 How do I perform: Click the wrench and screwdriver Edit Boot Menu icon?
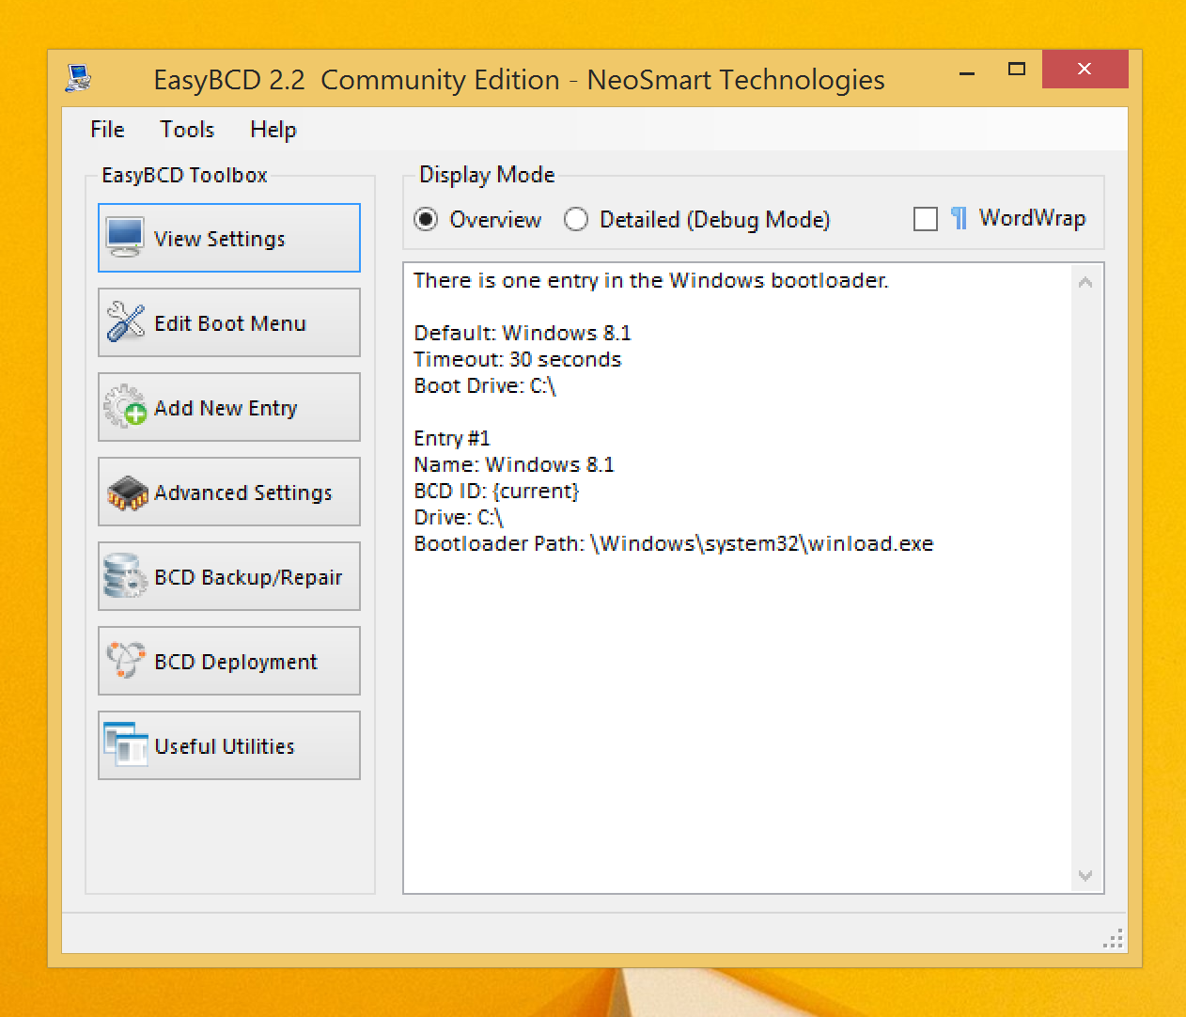(x=125, y=322)
